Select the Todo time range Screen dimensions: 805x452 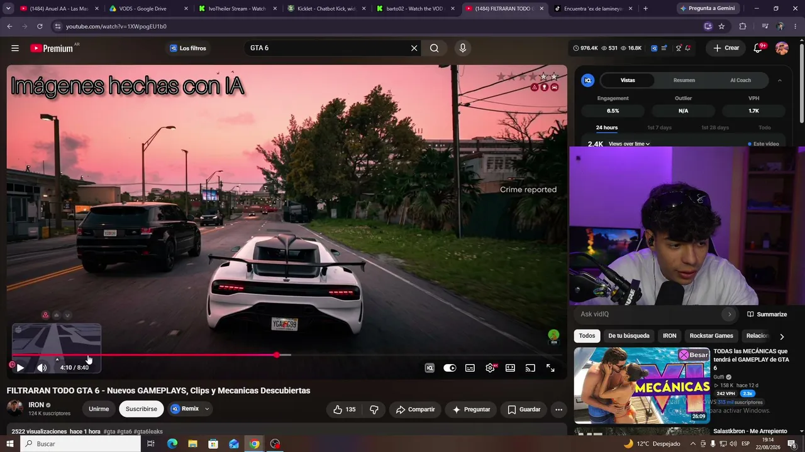[x=765, y=127]
